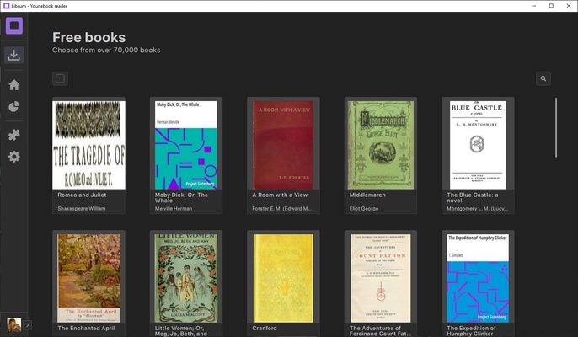Image resolution: width=578 pixels, height=337 pixels.
Task: Open the Free books download page icon
Action: coord(14,55)
